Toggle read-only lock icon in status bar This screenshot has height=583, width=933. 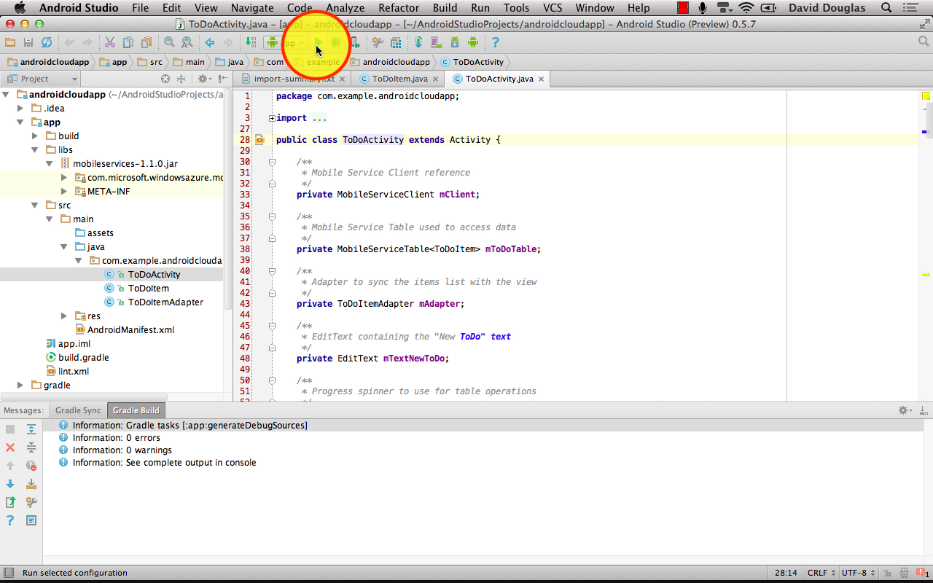(889, 573)
